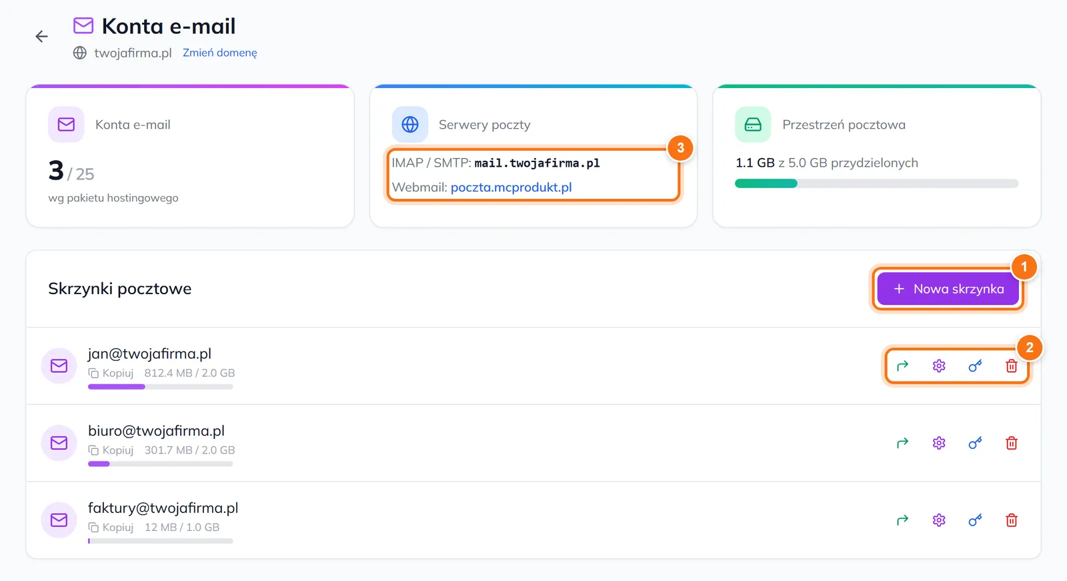
Task: Click the mail.twojafirma.pl server address
Action: pyautogui.click(x=537, y=163)
